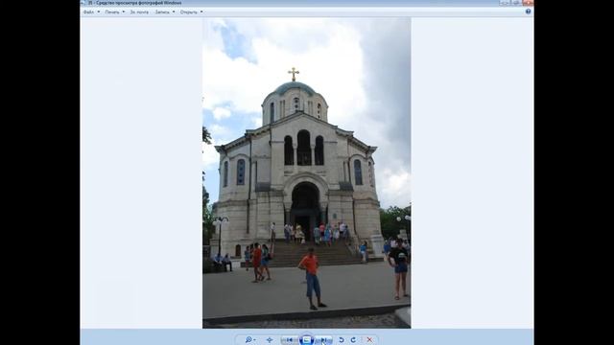The height and width of the screenshot is (345, 614).
Task: Open the Help question mark icon
Action: pos(528,11)
